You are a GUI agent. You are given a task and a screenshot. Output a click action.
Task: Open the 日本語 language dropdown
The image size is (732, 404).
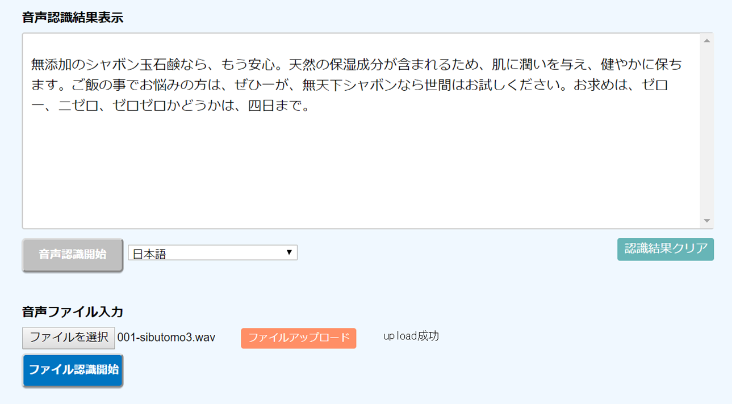pos(212,253)
